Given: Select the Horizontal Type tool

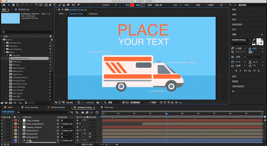Looking at the screenshot, I should click(54, 5).
